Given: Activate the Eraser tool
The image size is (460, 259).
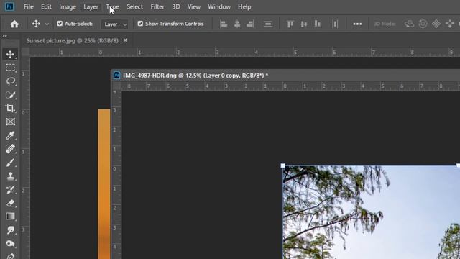Looking at the screenshot, I should coord(10,203).
